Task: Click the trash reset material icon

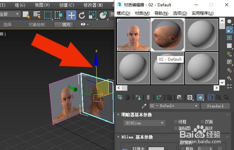Action: [148, 97]
